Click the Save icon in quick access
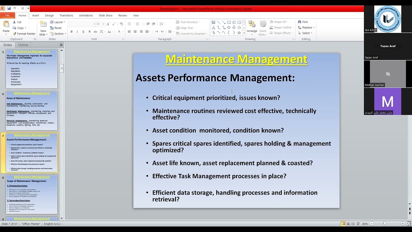The image size is (412, 232). coord(9,8)
